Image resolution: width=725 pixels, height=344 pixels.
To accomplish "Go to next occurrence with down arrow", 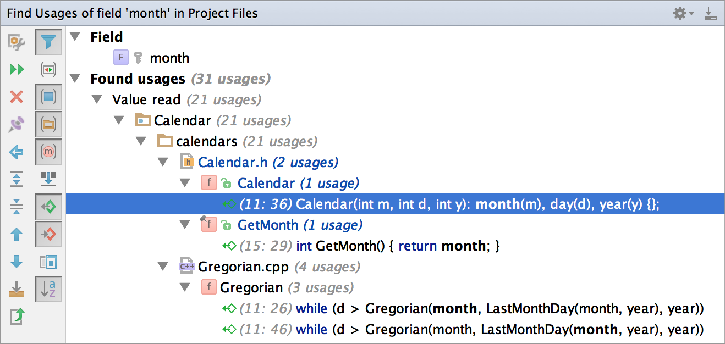I will [17, 262].
